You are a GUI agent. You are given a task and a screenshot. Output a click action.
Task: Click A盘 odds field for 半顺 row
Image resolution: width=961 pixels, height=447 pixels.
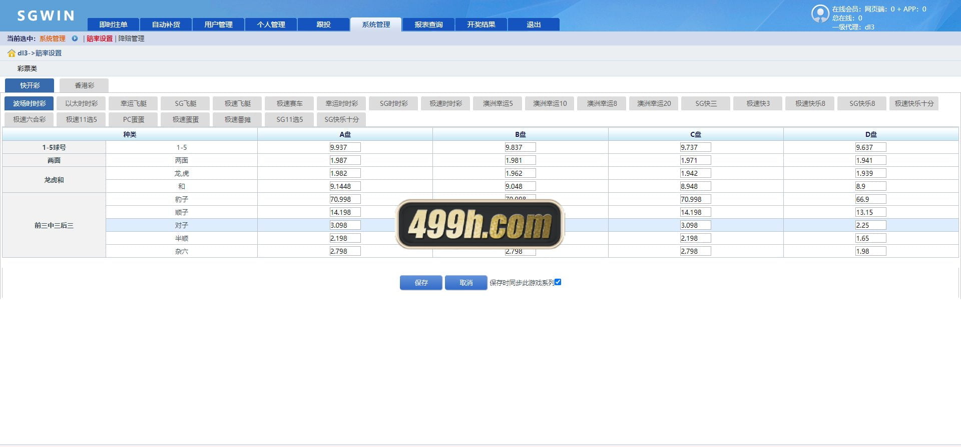coord(345,238)
